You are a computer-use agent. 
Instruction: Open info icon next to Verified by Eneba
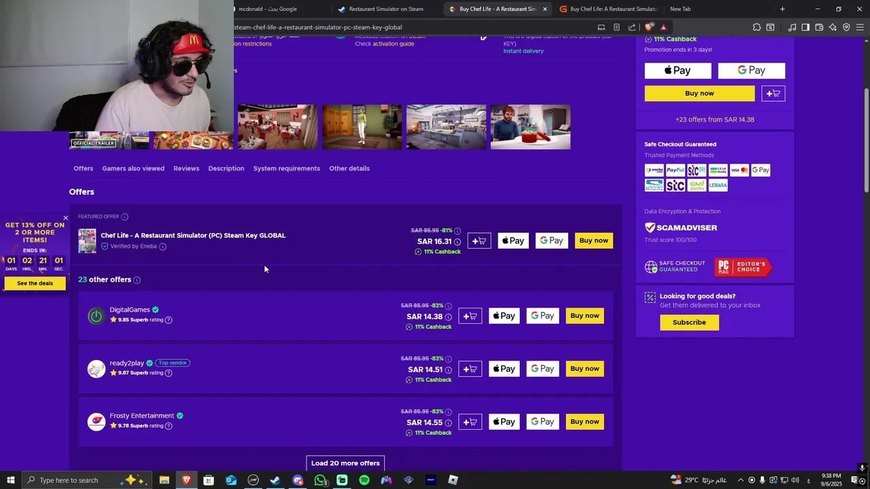click(x=162, y=247)
